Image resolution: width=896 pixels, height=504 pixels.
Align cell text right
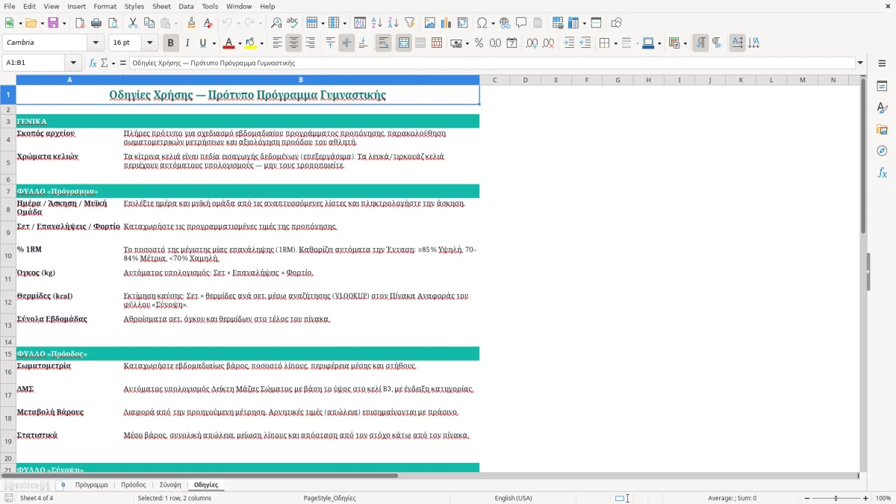tap(310, 43)
